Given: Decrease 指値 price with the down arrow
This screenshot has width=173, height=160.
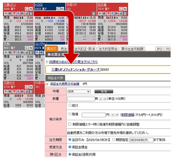Looking at the screenshot, I should [117, 115].
